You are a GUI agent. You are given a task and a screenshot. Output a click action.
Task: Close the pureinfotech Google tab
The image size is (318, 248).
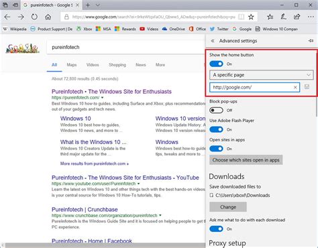tap(77, 5)
